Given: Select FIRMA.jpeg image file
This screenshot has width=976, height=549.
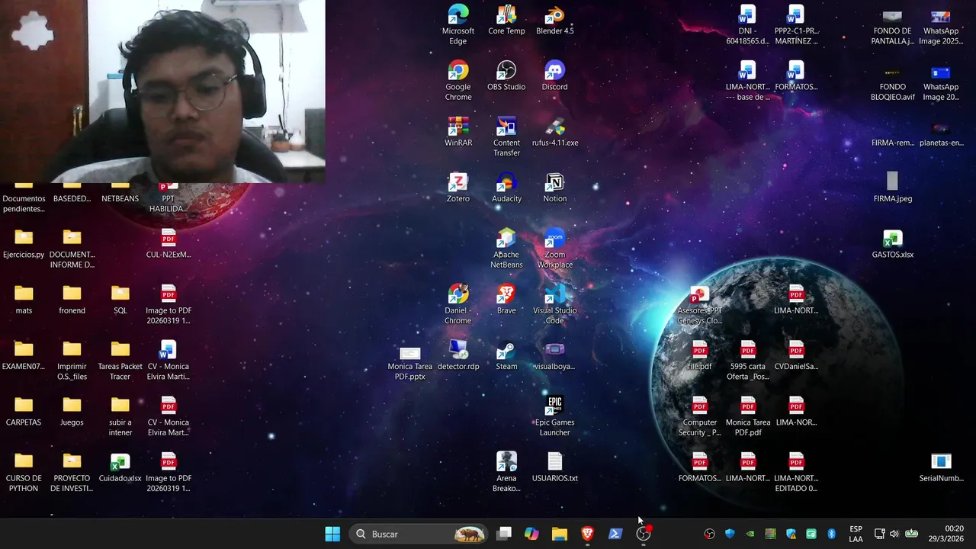Looking at the screenshot, I should click(x=892, y=188).
